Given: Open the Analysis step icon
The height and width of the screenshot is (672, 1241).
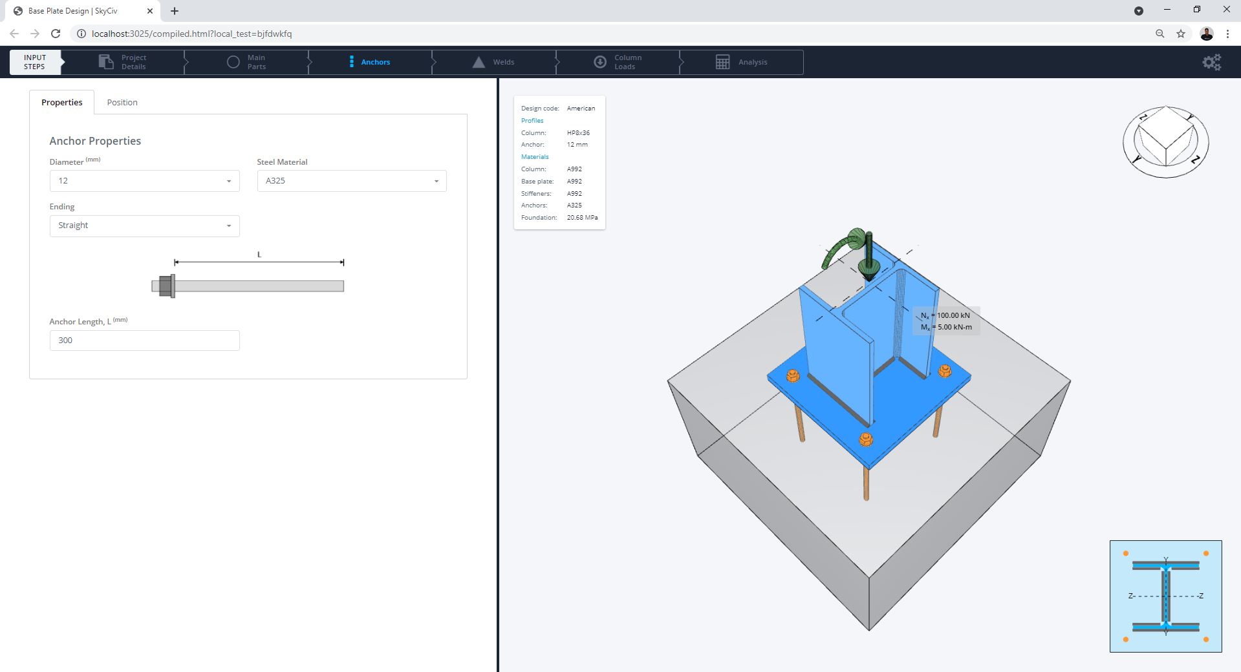Looking at the screenshot, I should 722,61.
